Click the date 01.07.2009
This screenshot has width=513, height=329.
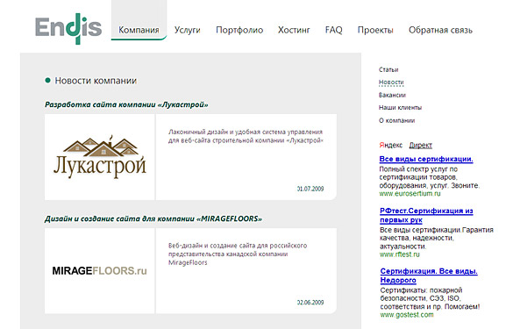pyautogui.click(x=310, y=189)
